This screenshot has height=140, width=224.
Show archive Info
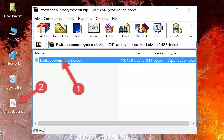[x=157, y=30]
